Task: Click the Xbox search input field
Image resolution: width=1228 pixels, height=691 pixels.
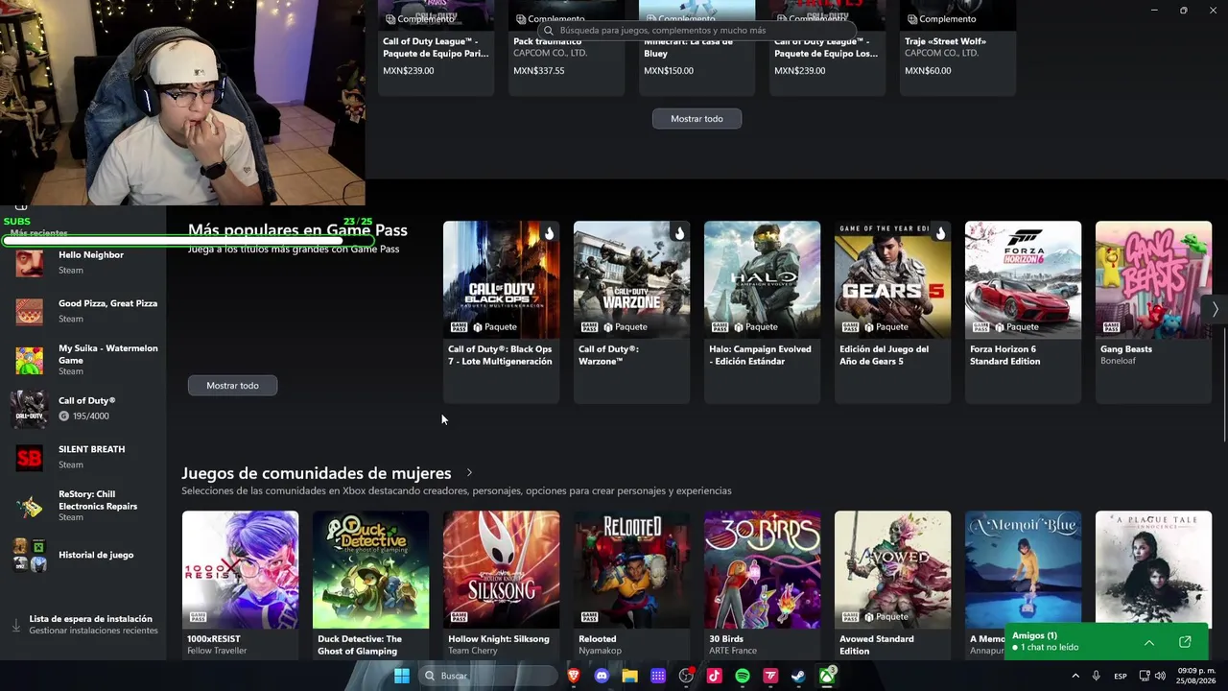Action: [697, 31]
